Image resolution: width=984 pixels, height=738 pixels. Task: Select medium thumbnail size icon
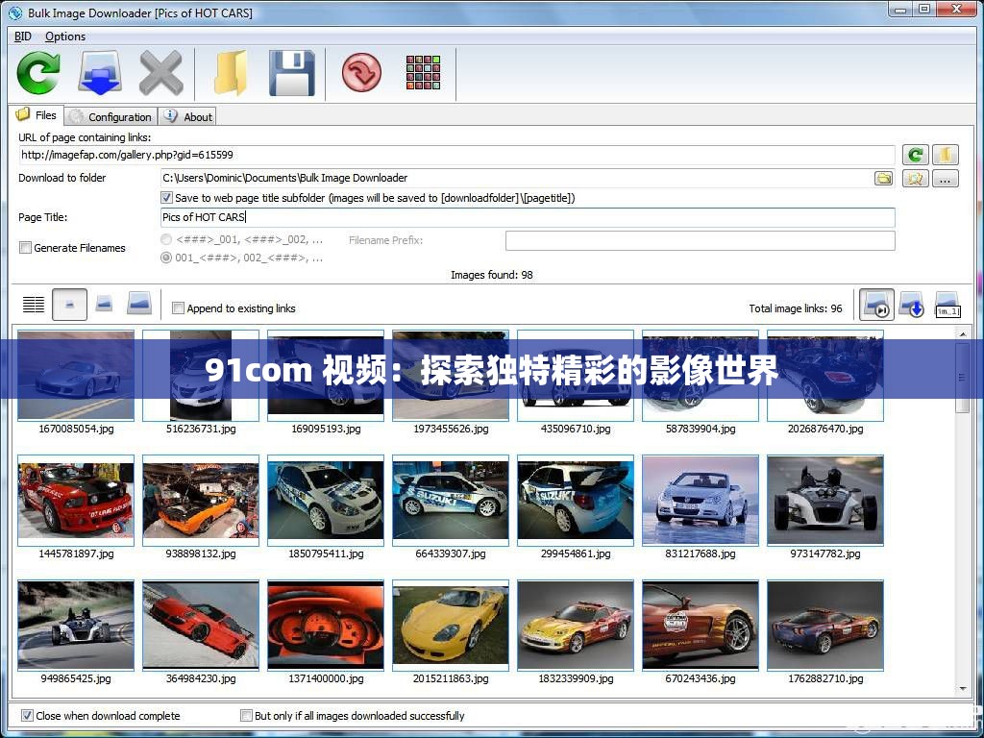tap(104, 305)
